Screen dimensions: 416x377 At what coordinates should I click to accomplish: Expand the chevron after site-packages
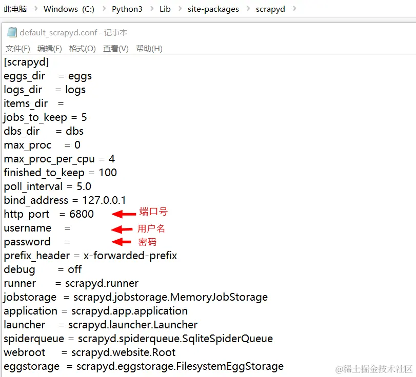248,9
